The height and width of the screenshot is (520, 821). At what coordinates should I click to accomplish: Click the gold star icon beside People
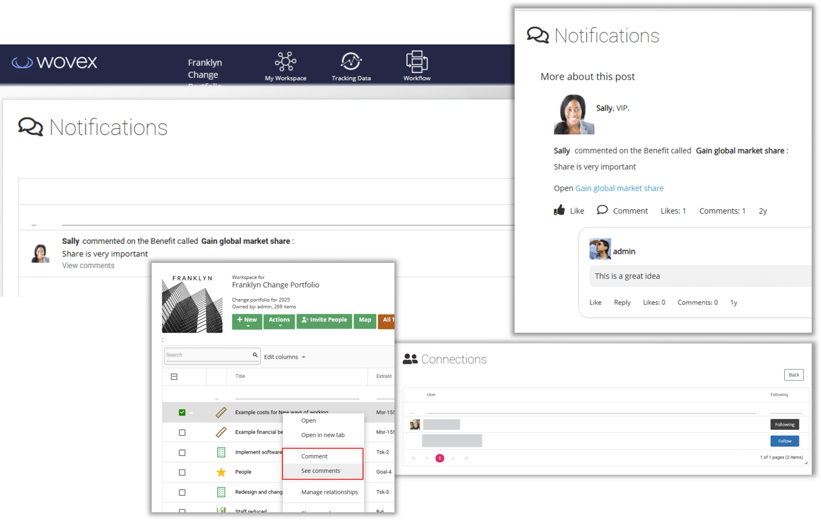pos(221,472)
